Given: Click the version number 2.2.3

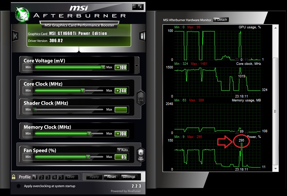Looking at the screenshot, I should (x=137, y=186).
